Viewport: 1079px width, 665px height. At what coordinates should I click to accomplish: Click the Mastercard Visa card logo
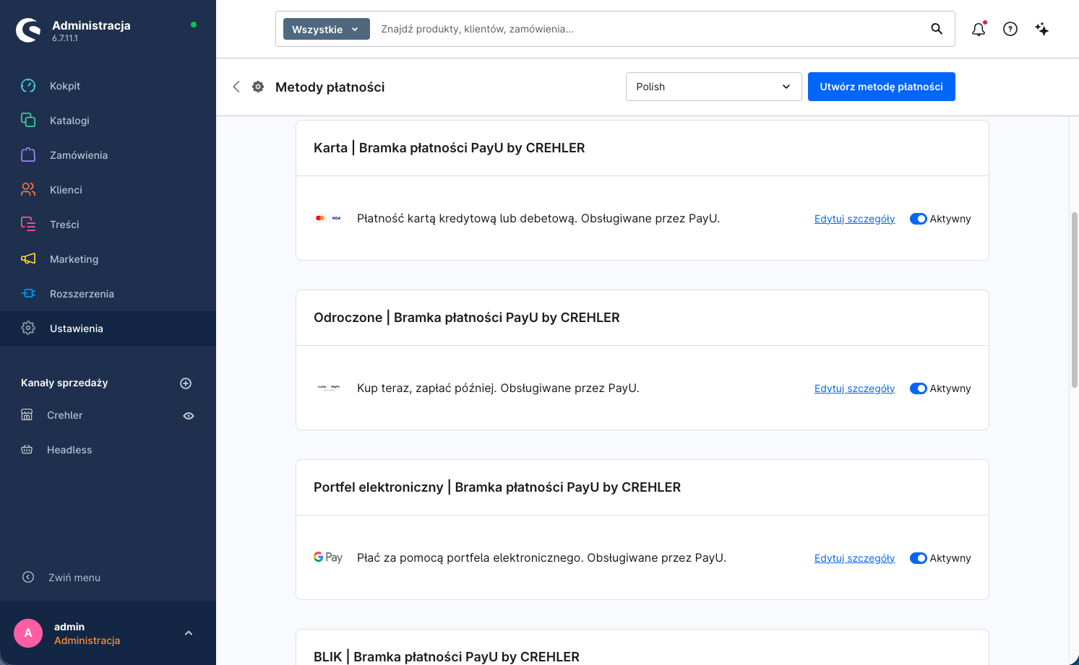[328, 218]
